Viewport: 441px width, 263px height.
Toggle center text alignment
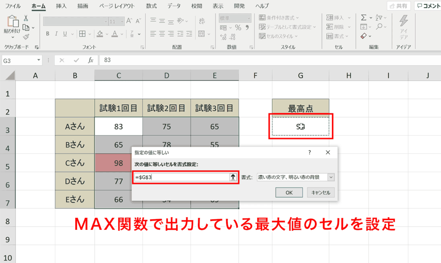[x=162, y=34]
